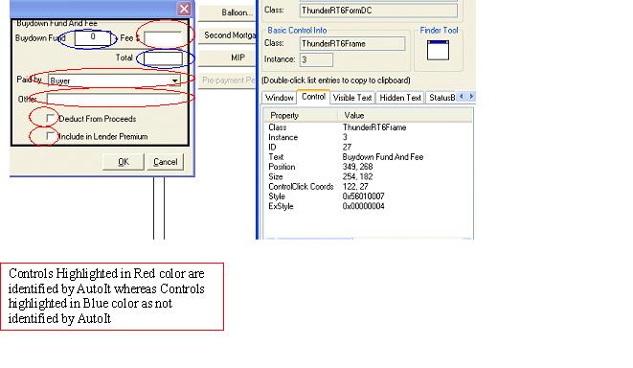Select the Text property row

point(368,157)
